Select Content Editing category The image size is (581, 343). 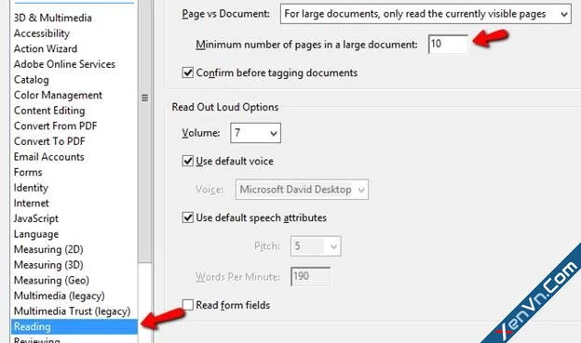49,111
